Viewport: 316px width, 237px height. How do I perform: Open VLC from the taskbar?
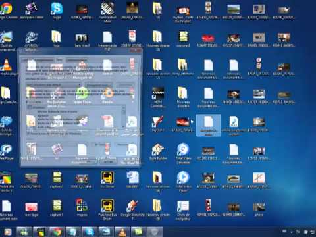tap(122, 232)
